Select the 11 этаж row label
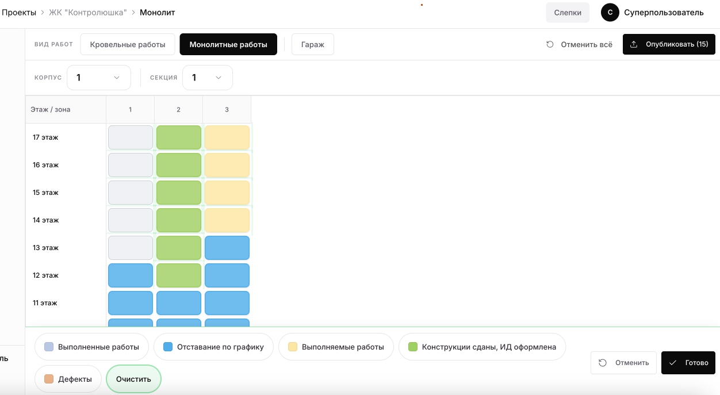This screenshot has height=395, width=720. [45, 303]
